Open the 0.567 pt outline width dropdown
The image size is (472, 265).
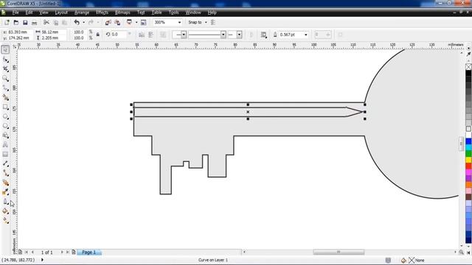[306, 35]
